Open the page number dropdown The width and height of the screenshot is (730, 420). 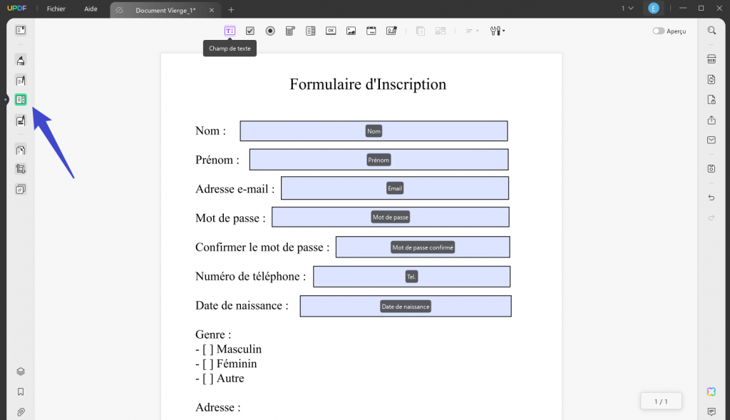627,8
